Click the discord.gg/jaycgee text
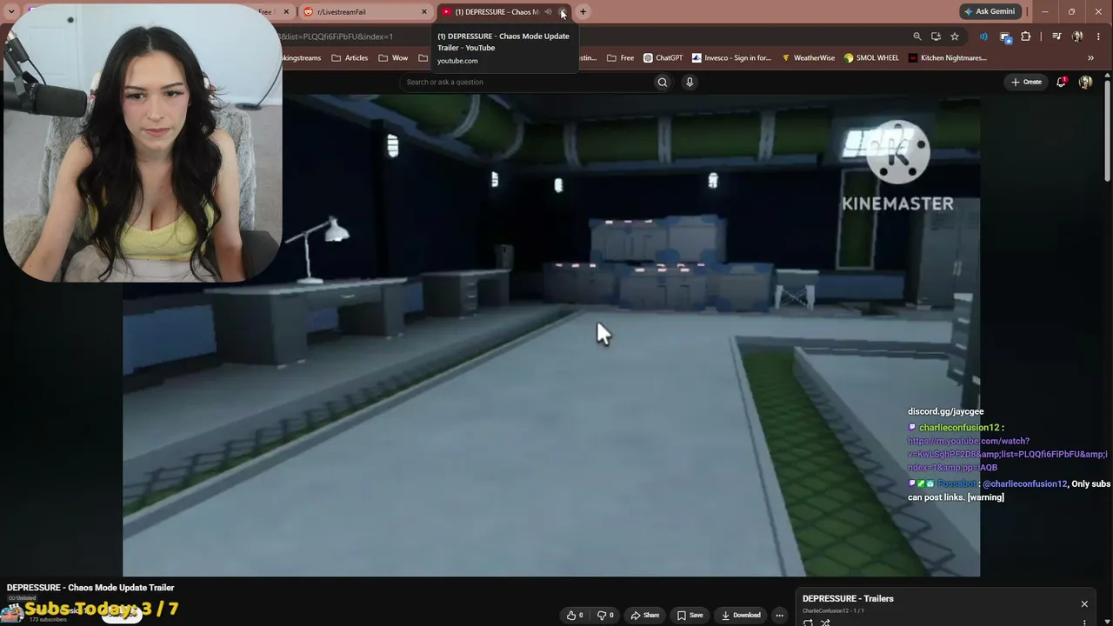 946,411
